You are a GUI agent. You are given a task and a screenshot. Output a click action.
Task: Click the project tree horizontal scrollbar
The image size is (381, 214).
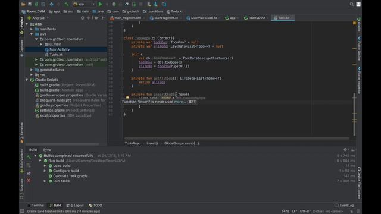pyautogui.click(x=63, y=144)
